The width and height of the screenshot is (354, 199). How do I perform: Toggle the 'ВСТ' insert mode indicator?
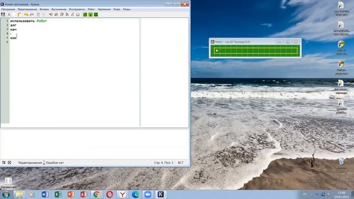click(x=181, y=163)
